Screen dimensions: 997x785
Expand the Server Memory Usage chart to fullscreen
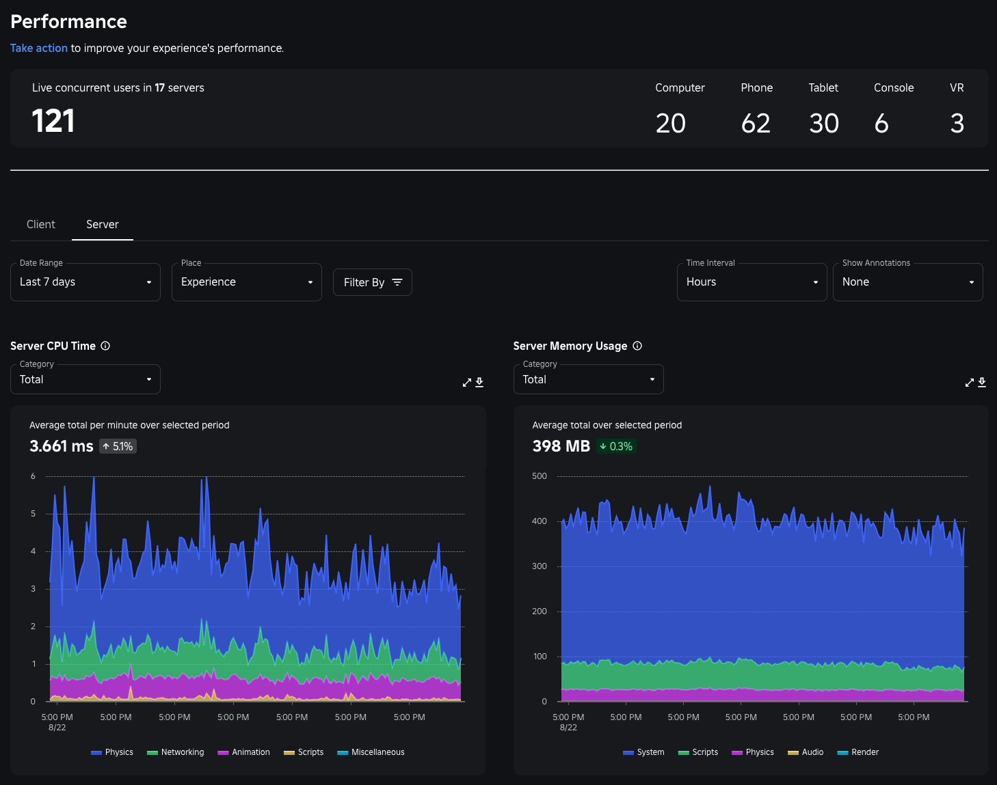coord(970,382)
